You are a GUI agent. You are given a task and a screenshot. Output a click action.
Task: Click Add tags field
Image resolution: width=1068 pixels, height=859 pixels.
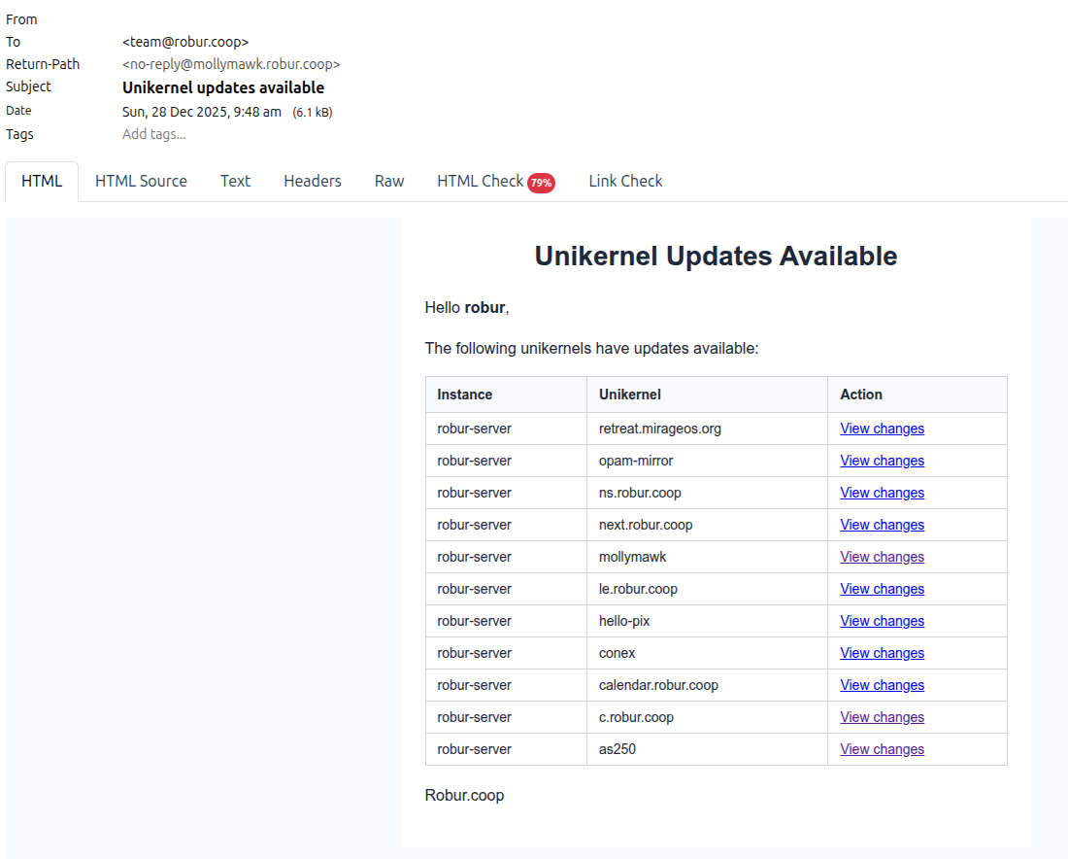click(153, 134)
